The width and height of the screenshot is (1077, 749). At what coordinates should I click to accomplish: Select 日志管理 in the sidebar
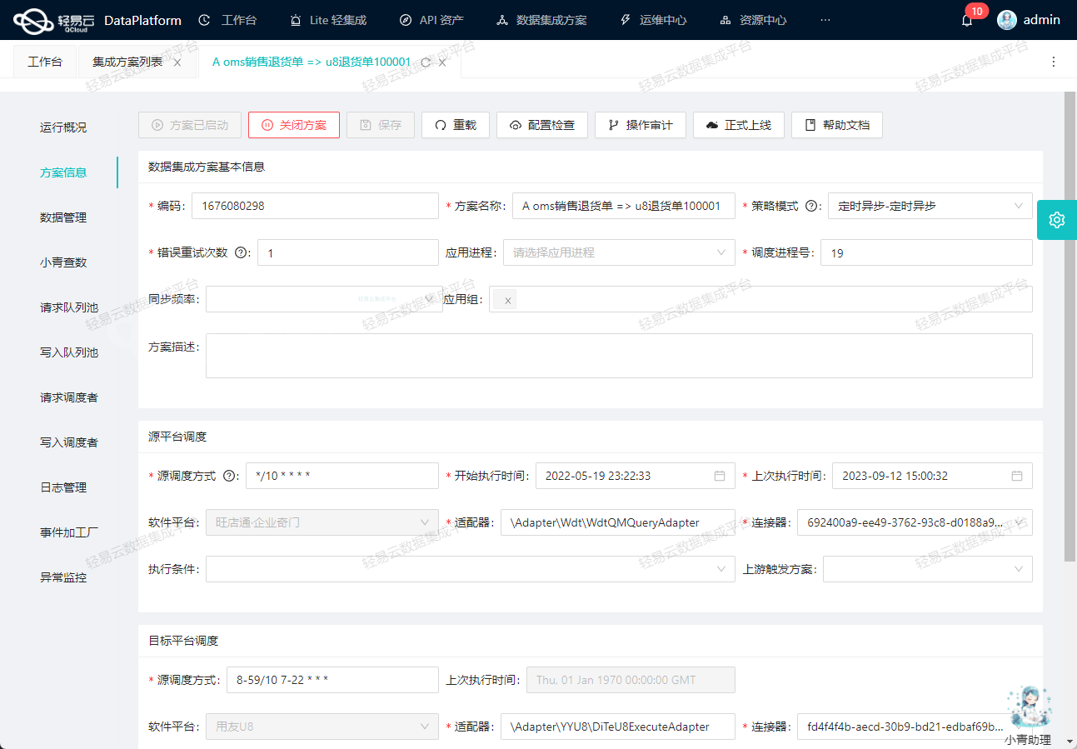(x=63, y=487)
